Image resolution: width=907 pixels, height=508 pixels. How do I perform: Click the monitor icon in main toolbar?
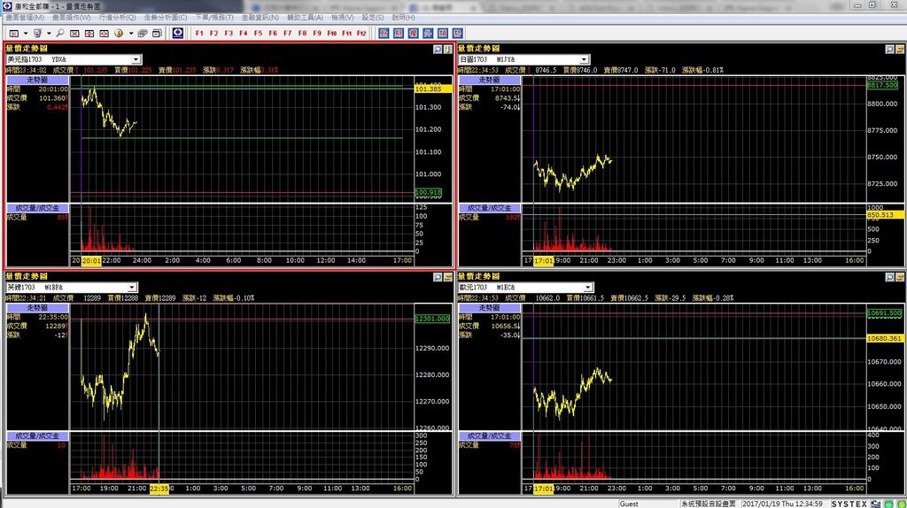pyautogui.click(x=37, y=33)
